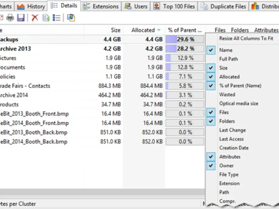Click the Files column header

coord(220,30)
